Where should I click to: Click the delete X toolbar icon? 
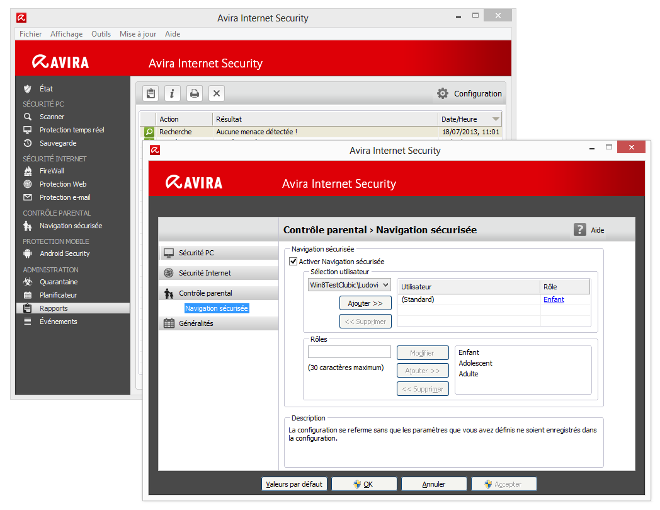(x=217, y=93)
